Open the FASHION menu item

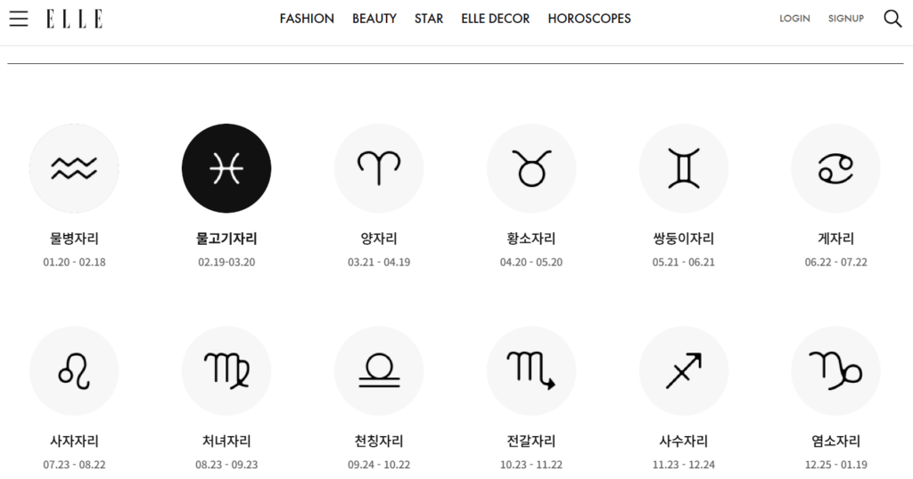(307, 19)
